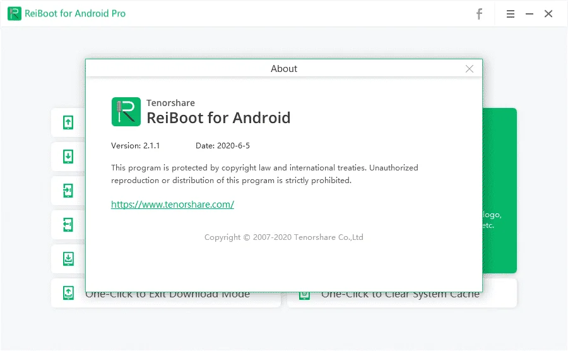Click the ReiBoot for Android Pro title text
Screen dimensions: 568x351
(x=75, y=14)
